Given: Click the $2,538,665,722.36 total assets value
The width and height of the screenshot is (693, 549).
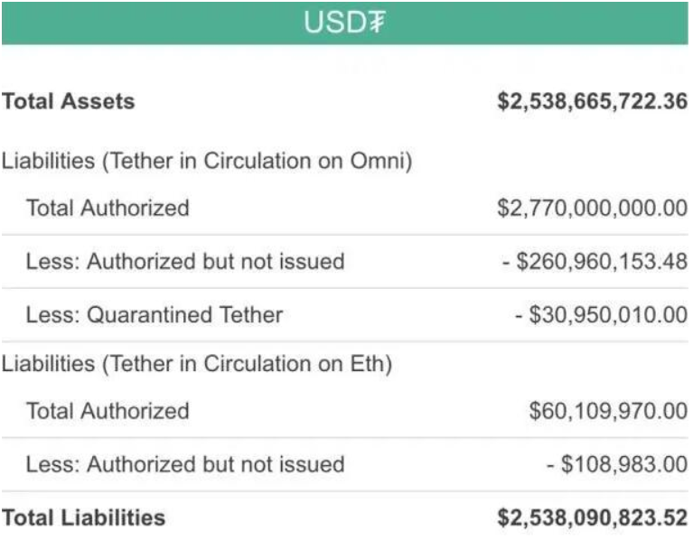Looking at the screenshot, I should [593, 101].
